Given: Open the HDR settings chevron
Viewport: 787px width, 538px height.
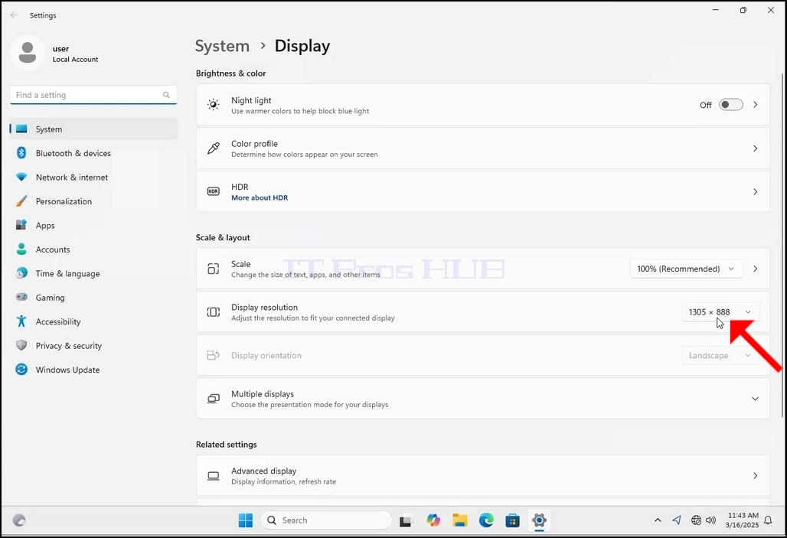Looking at the screenshot, I should (755, 192).
